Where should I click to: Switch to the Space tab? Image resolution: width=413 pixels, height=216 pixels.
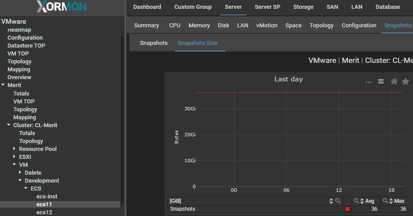(293, 25)
